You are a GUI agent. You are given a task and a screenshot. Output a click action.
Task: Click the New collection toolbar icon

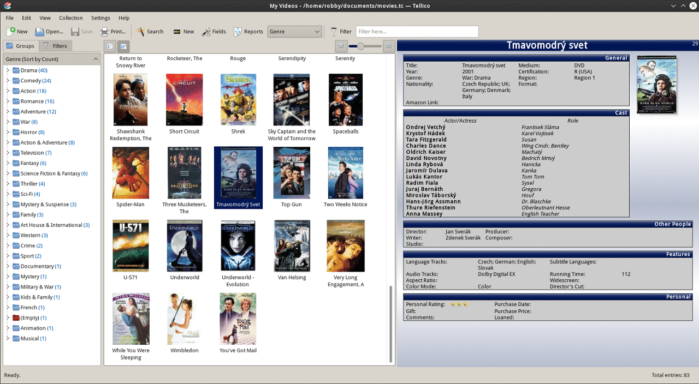click(11, 32)
